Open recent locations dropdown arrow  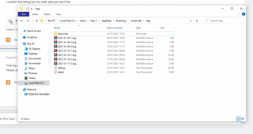pyautogui.click(x=32, y=21)
